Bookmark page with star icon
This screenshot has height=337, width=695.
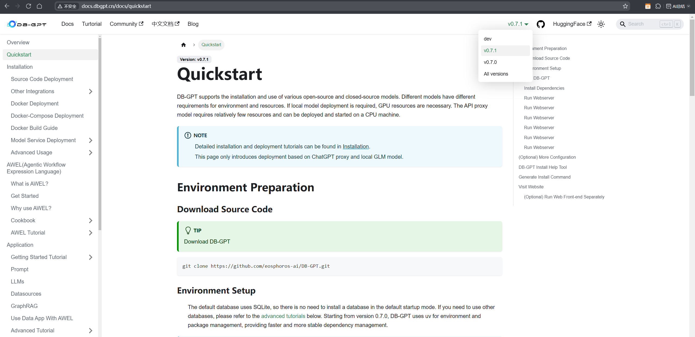coord(625,6)
